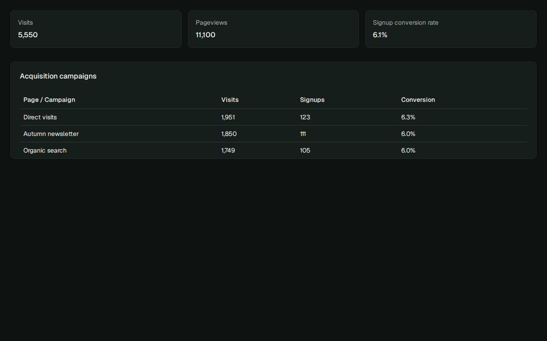
Task: Click the Conversion column header
Action: tap(418, 100)
